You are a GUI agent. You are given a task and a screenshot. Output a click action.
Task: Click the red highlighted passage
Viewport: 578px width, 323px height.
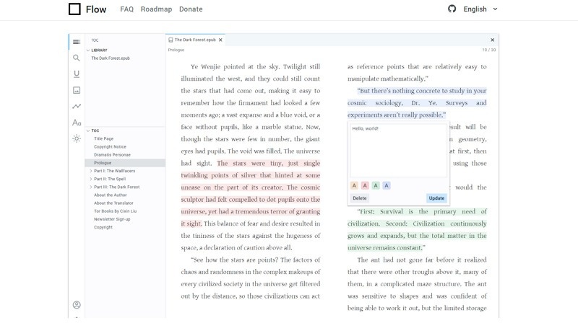(250, 193)
